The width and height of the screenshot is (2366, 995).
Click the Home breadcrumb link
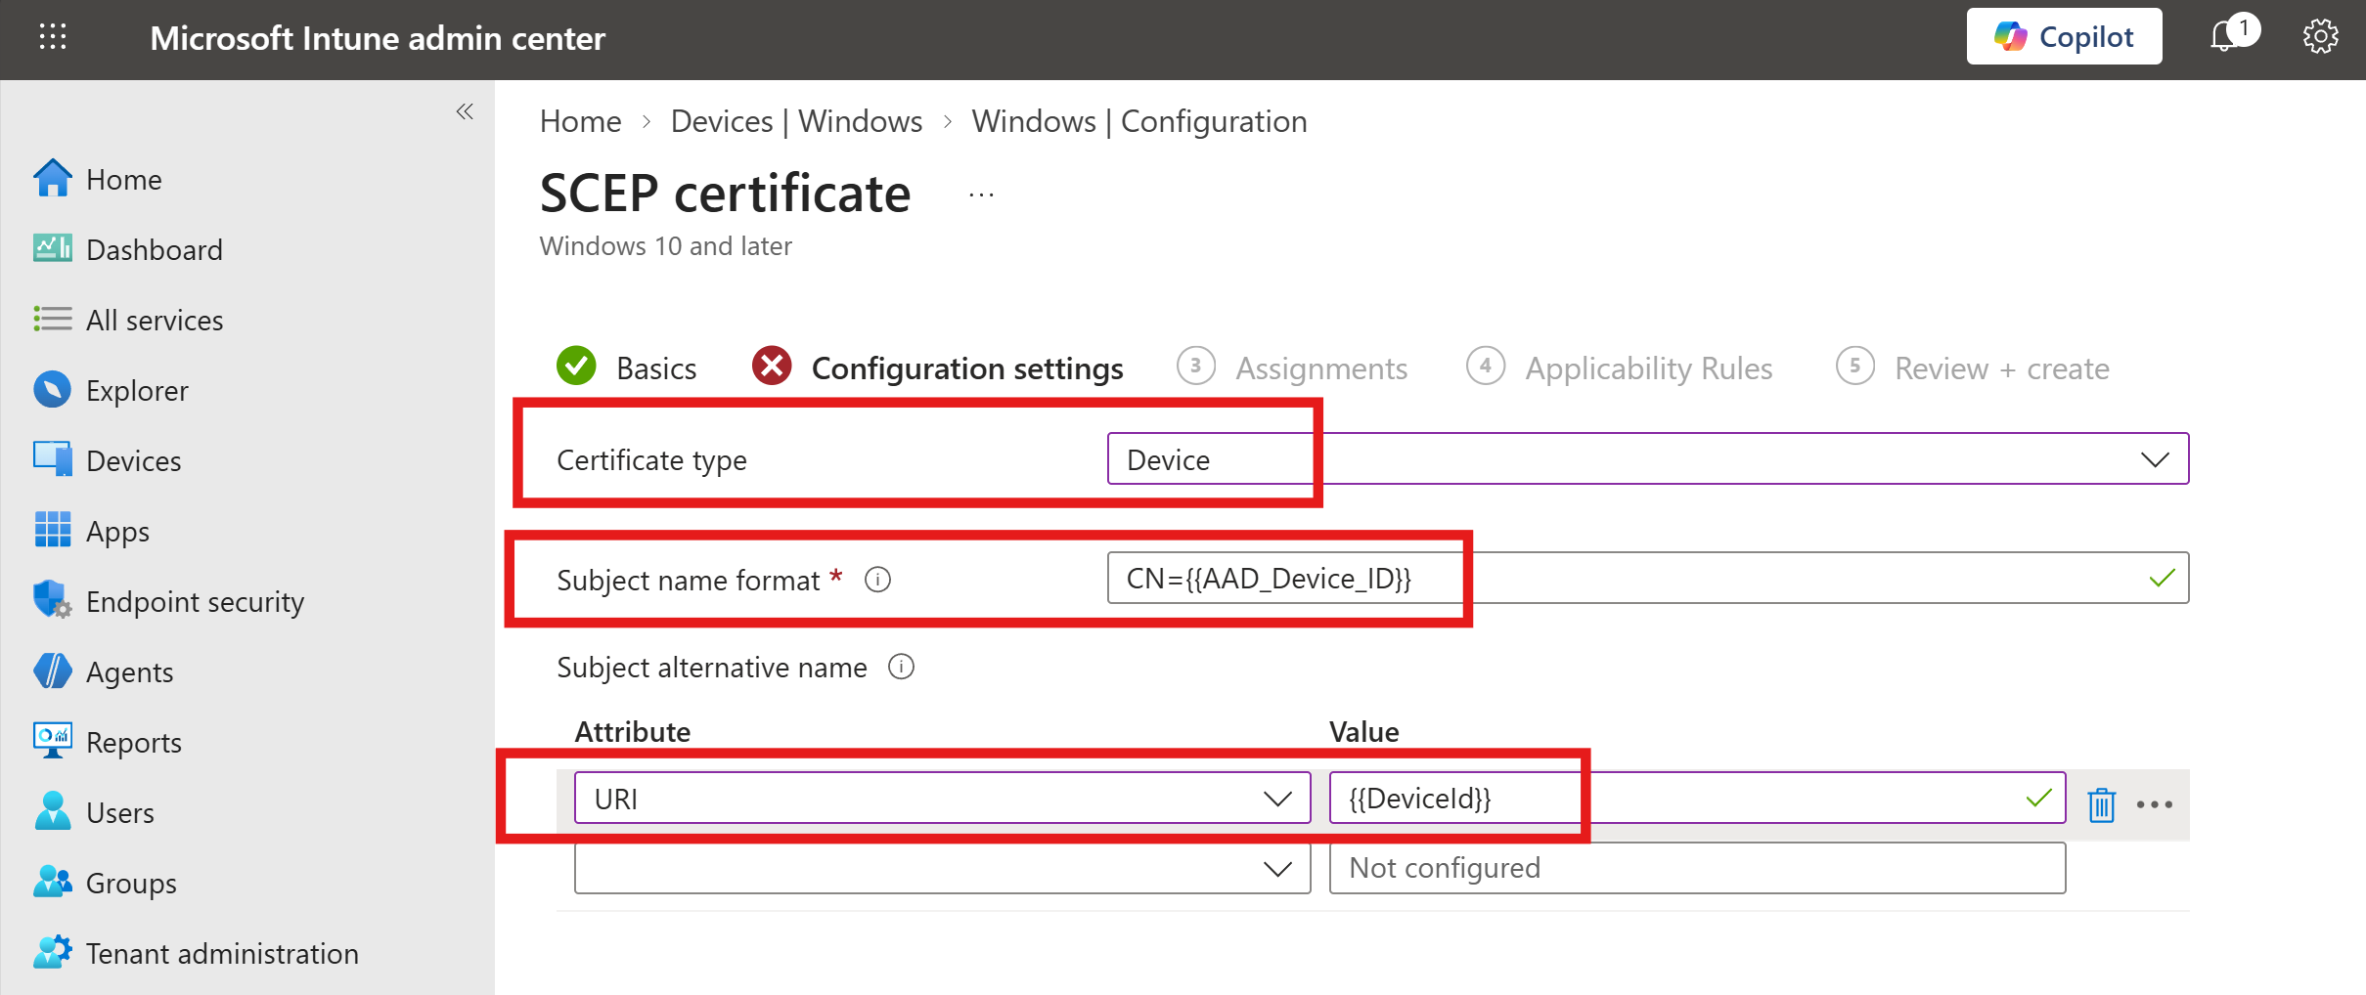click(580, 121)
